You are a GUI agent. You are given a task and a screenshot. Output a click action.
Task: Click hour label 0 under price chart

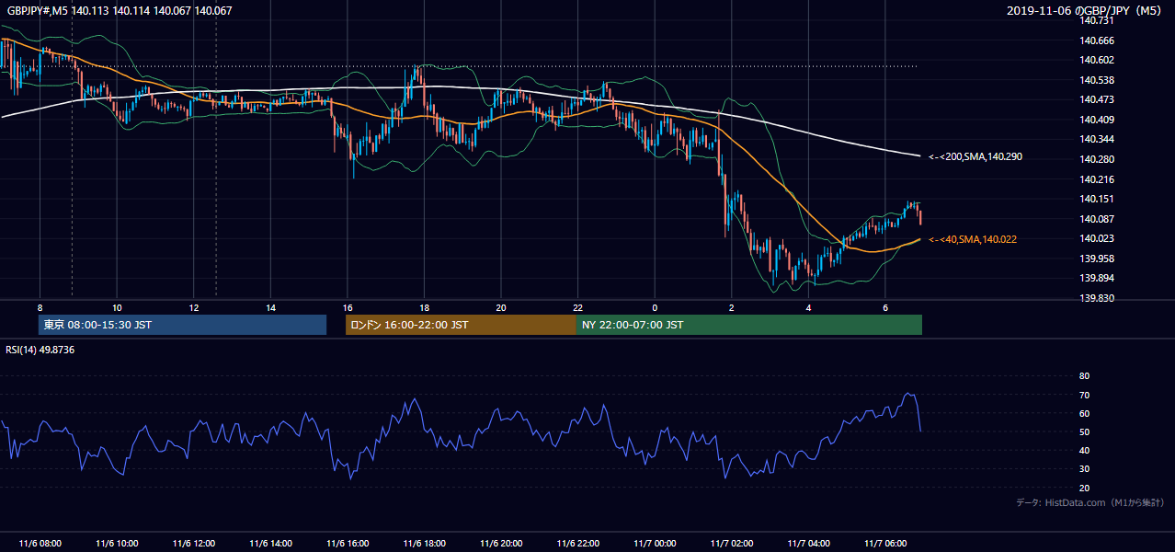(655, 307)
